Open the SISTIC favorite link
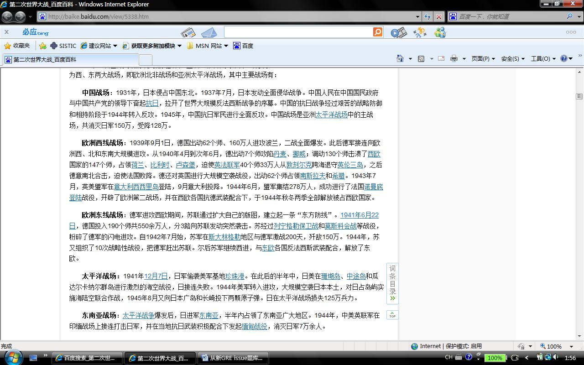The width and height of the screenshot is (584, 365). pos(63,46)
